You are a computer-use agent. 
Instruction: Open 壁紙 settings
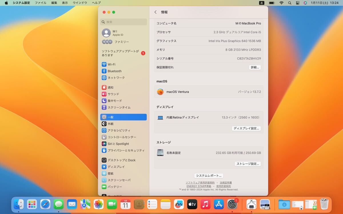(123, 173)
